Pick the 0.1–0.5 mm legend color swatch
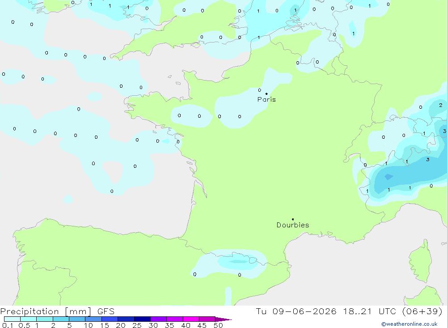Screen dimensions: 447x328 pyautogui.click(x=12, y=319)
